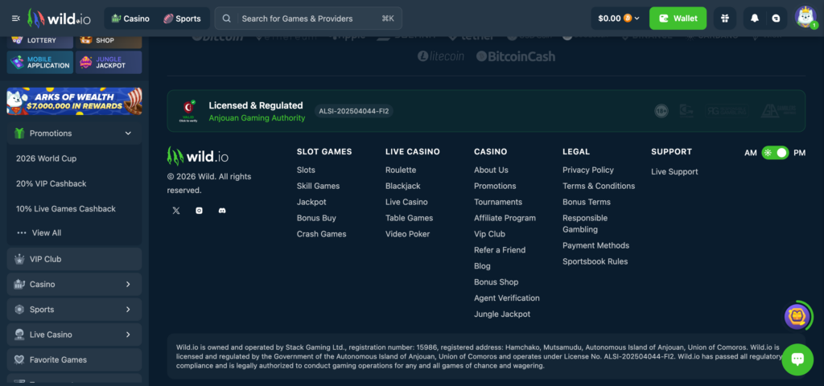Open the Roulette footer link
824x386 pixels.
click(401, 170)
